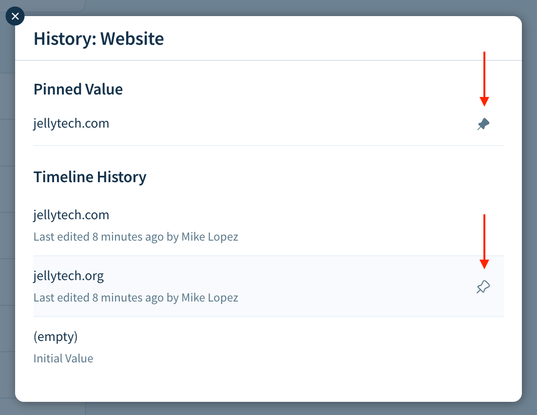
Task: Expand the Timeline History section header
Action: click(90, 177)
